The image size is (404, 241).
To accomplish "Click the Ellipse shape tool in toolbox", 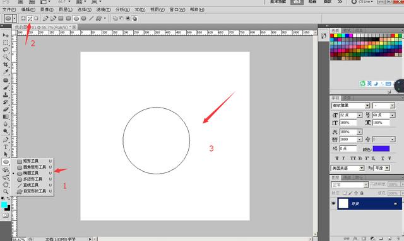I will coord(6,162).
